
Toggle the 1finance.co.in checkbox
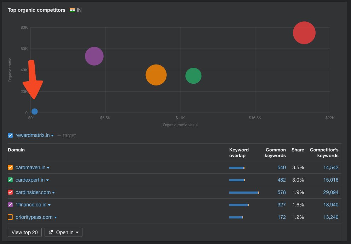coord(10,205)
